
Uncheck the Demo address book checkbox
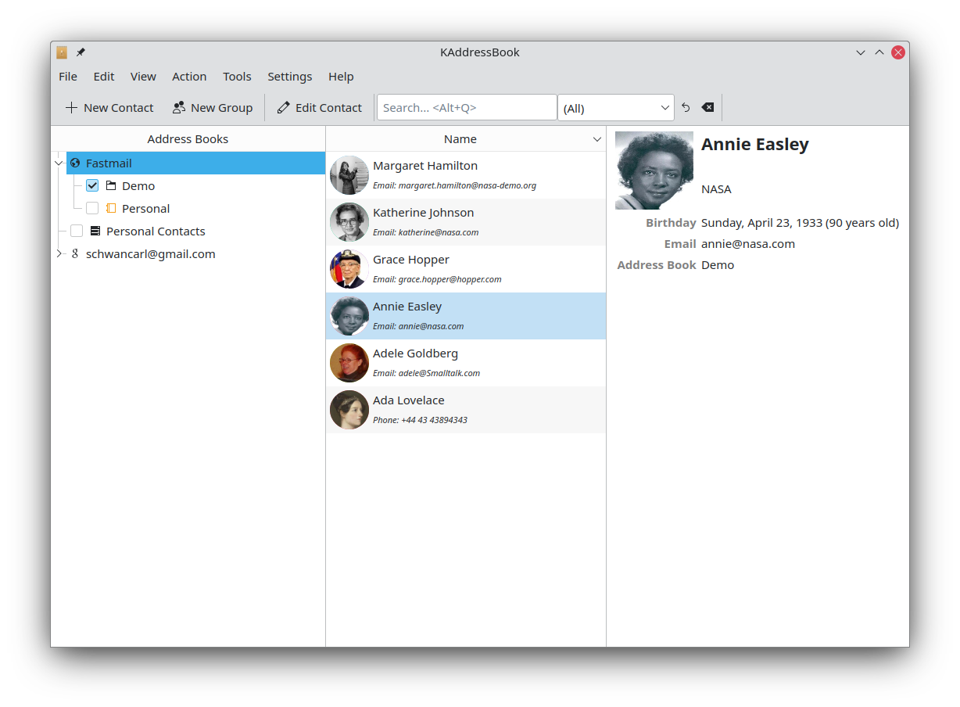tap(92, 186)
